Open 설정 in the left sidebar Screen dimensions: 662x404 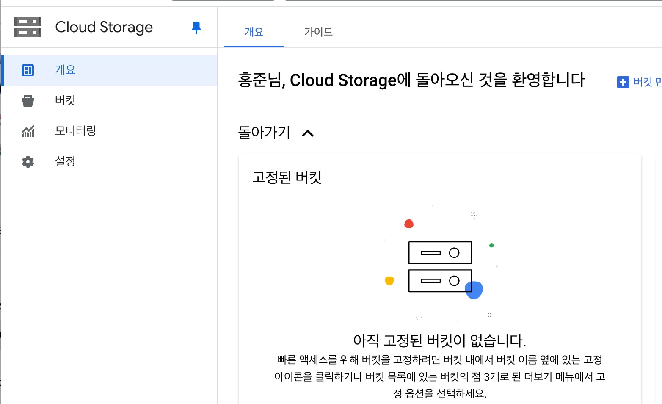[109, 162]
